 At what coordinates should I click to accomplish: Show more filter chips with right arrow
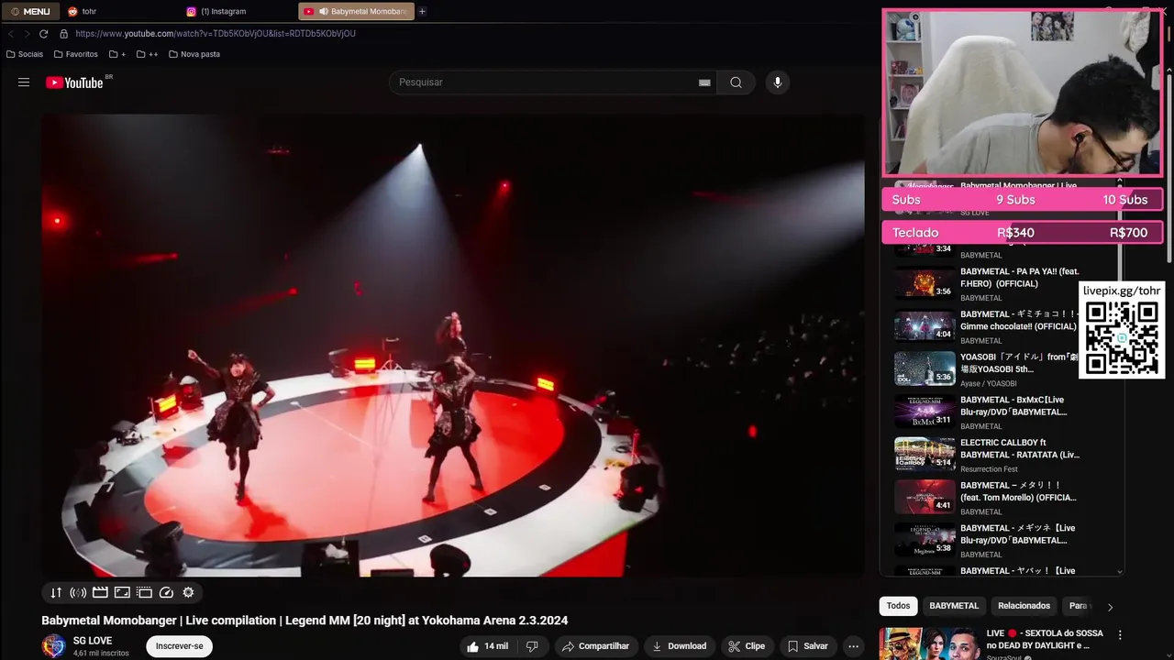tap(1110, 607)
